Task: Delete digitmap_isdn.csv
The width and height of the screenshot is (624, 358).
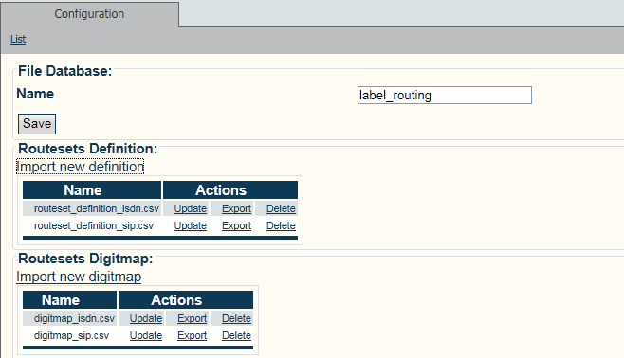Action: 236,318
